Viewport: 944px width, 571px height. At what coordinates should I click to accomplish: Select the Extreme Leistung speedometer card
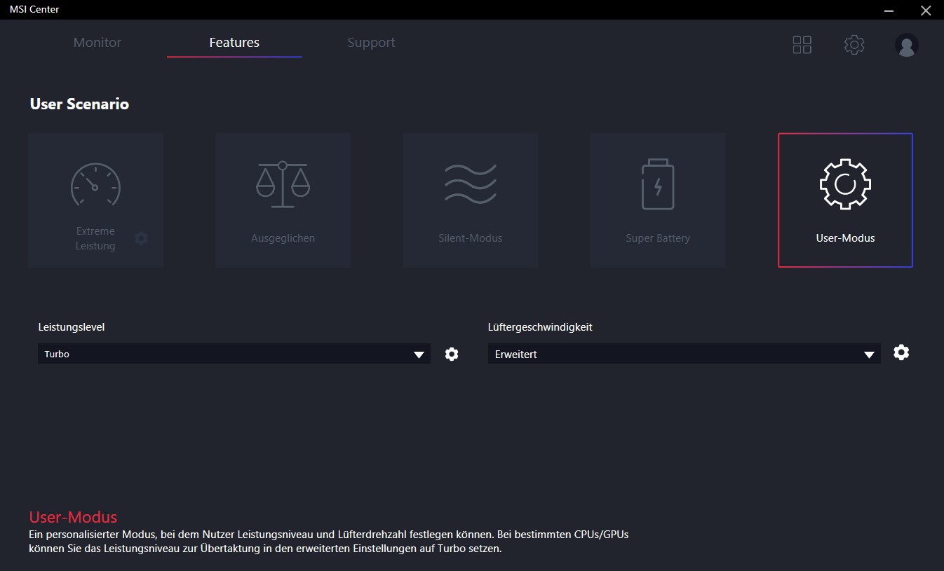(95, 200)
